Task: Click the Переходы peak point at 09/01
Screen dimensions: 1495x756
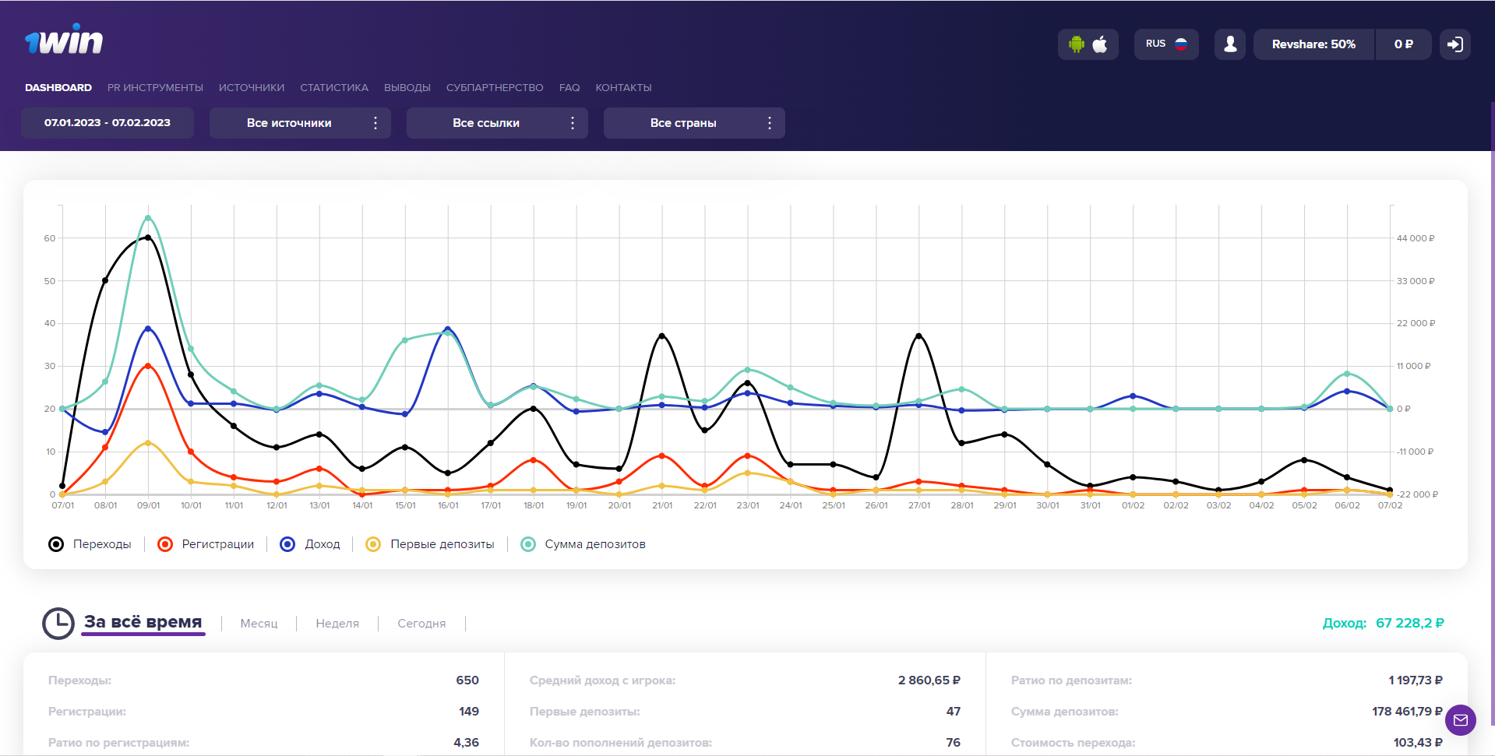Action: coord(148,237)
